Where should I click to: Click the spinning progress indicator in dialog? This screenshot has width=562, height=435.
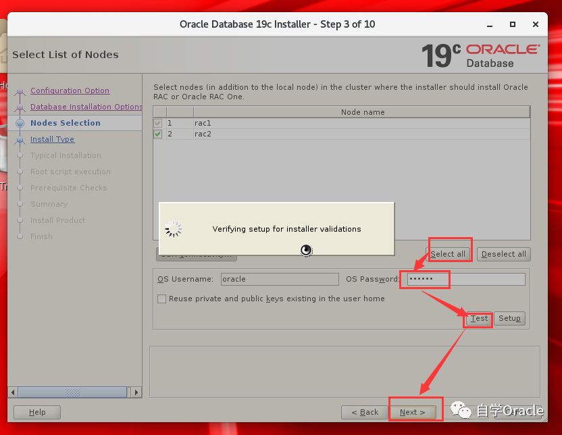[174, 229]
